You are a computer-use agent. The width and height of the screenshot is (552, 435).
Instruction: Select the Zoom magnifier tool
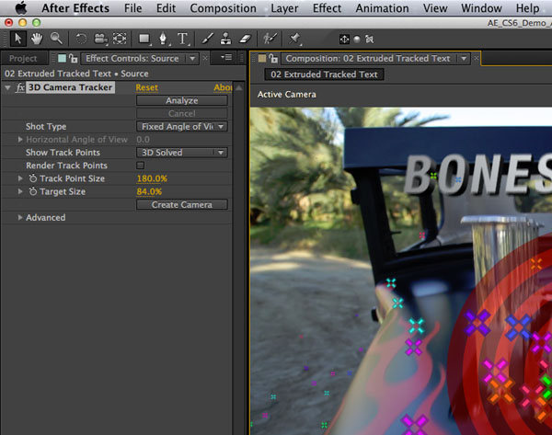click(x=56, y=39)
